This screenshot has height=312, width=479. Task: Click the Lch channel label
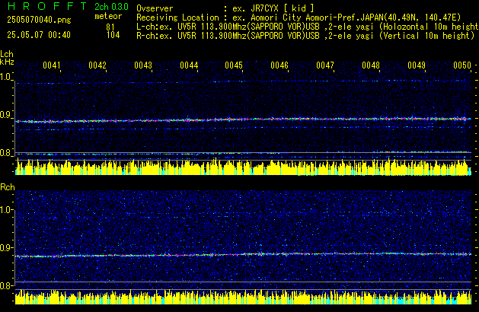click(x=7, y=54)
